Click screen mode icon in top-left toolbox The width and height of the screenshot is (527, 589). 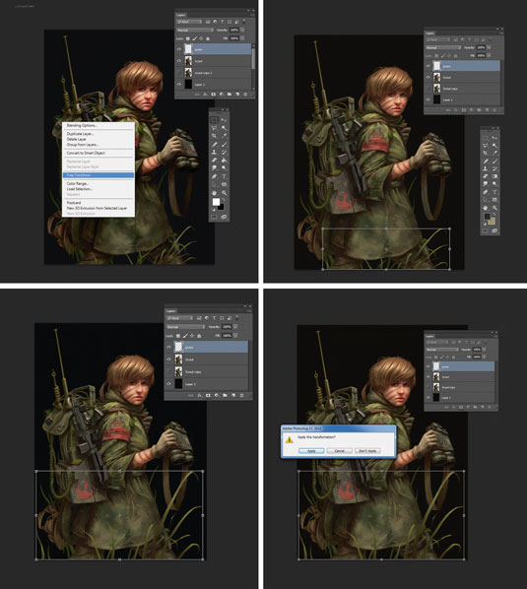point(224,217)
